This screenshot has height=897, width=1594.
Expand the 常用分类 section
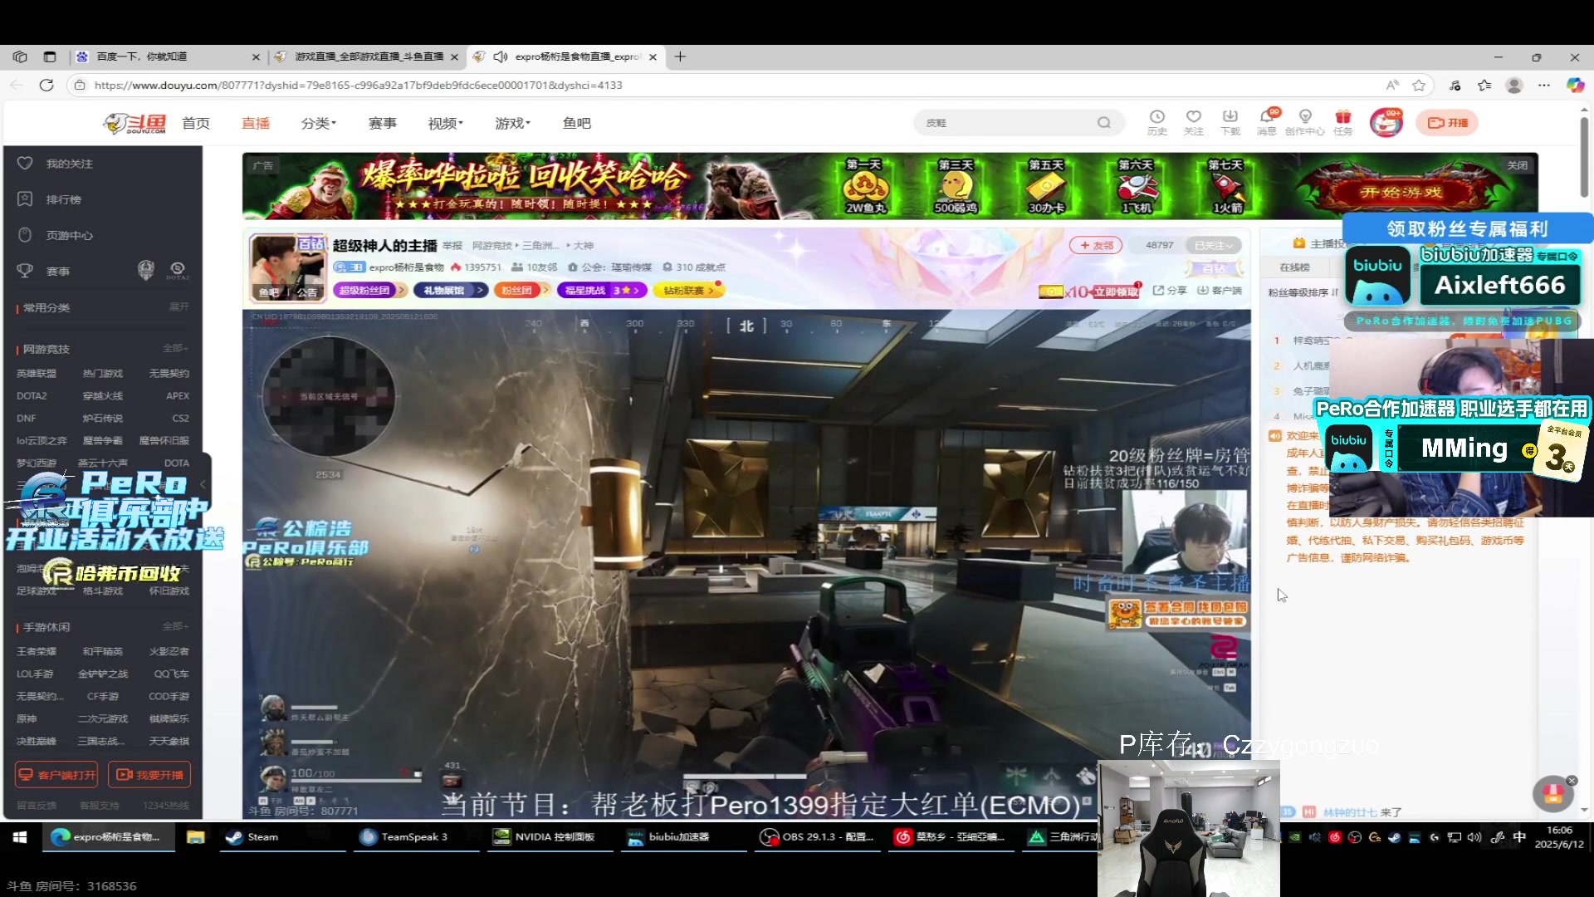[x=179, y=307]
